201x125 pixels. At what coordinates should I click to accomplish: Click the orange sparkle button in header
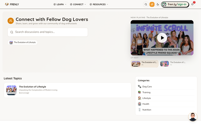tap(152, 4)
